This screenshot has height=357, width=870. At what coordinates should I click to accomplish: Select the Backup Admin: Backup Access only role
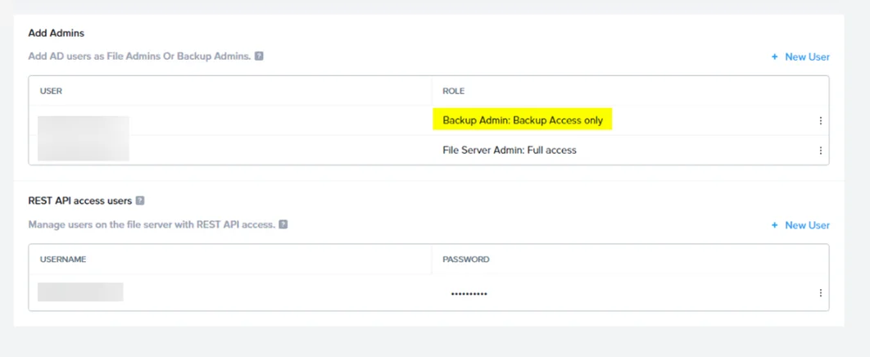pyautogui.click(x=523, y=120)
